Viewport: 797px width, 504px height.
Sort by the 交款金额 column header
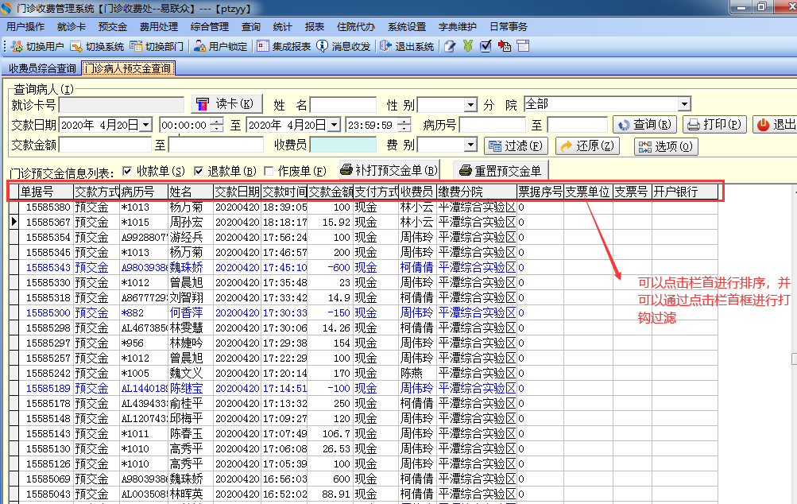(x=331, y=192)
